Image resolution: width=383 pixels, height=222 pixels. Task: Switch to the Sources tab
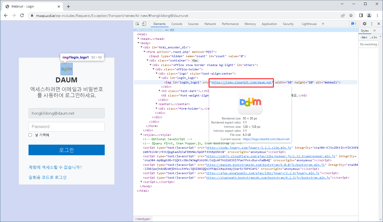(x=193, y=24)
